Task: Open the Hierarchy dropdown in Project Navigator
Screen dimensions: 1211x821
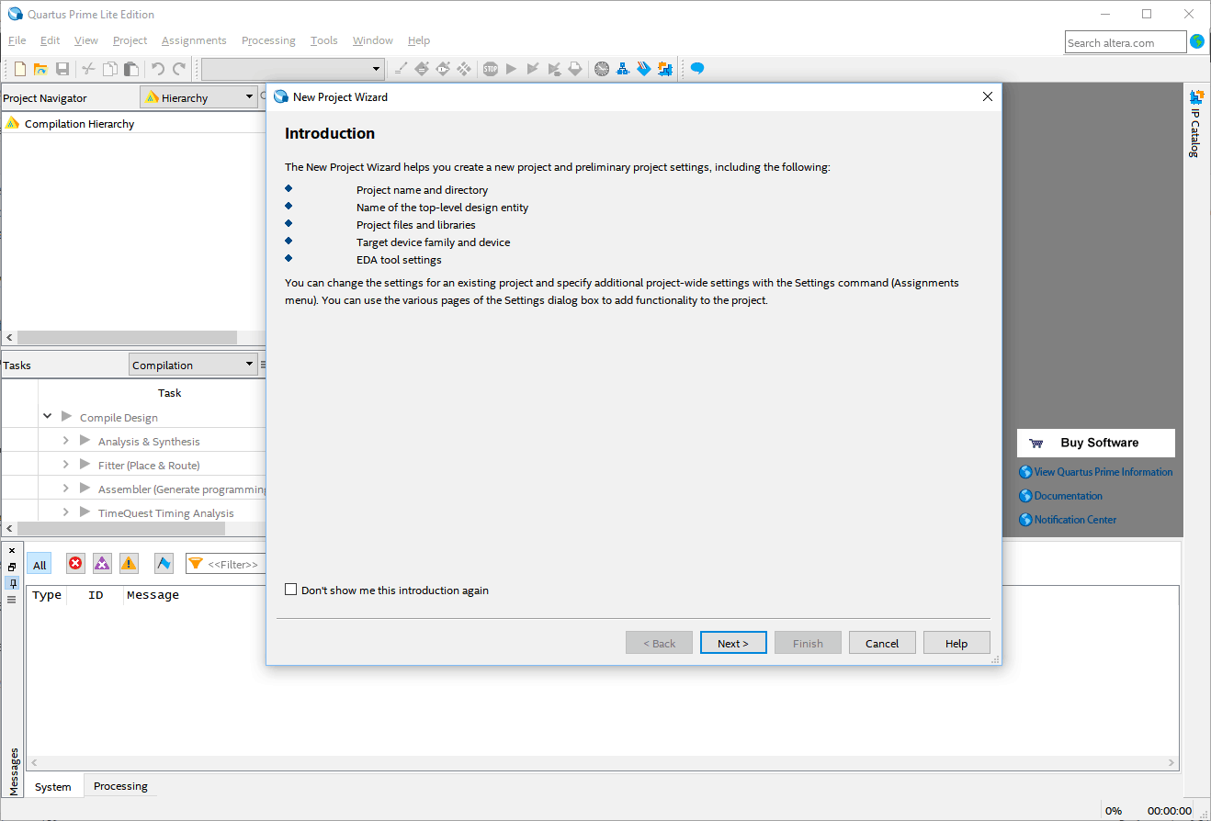Action: tap(198, 97)
